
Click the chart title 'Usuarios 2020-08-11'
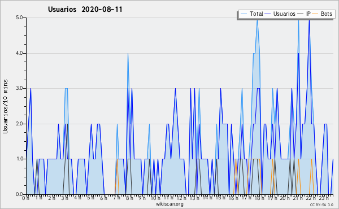(x=85, y=10)
